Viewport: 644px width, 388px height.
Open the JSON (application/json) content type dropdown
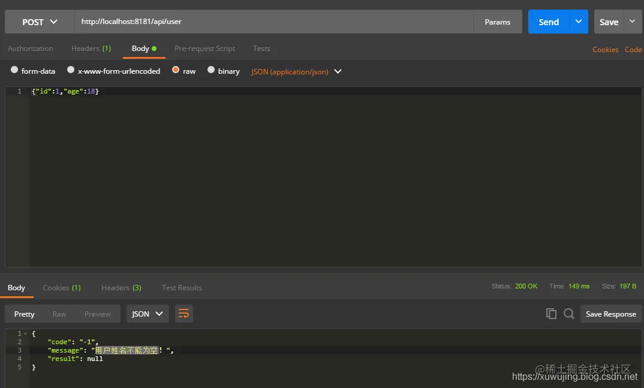coord(296,71)
